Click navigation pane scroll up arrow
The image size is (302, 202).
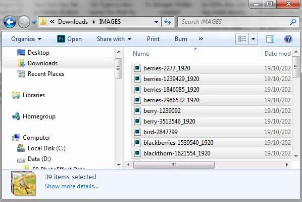click(119, 52)
